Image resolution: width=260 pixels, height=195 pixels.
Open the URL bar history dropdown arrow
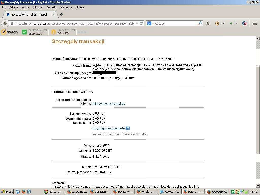[137, 23]
